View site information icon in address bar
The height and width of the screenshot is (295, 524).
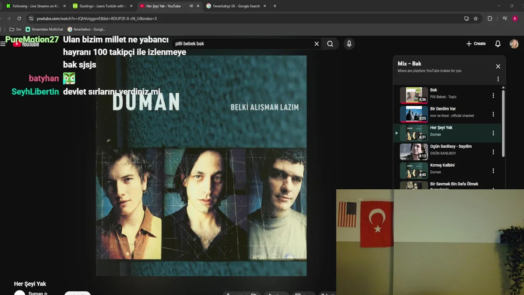(x=31, y=18)
